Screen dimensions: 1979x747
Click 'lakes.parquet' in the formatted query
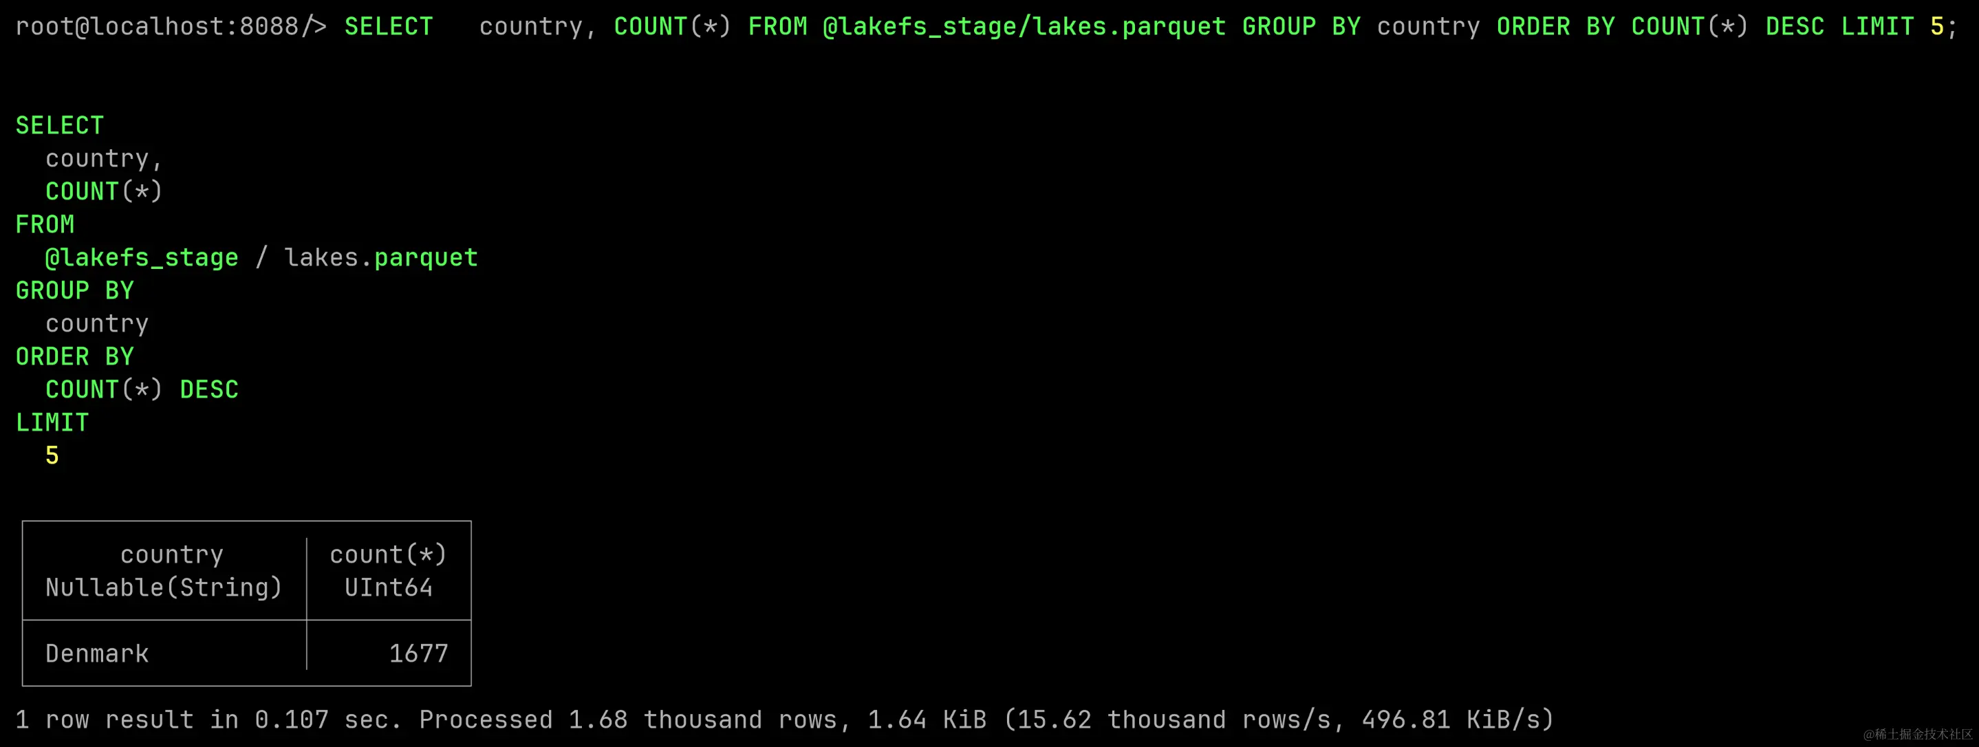tap(381, 257)
